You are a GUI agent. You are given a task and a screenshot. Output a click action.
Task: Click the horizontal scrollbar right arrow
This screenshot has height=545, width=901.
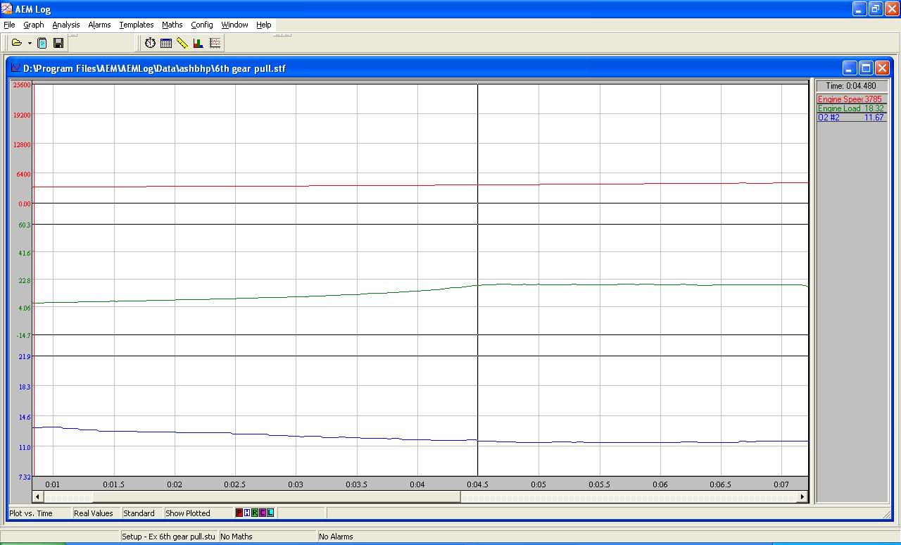click(x=802, y=496)
